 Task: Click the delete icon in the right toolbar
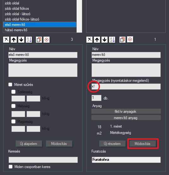click(89, 39)
